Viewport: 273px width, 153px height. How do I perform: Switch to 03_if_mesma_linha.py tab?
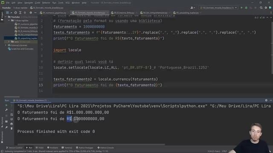pyautogui.click(x=123, y=13)
